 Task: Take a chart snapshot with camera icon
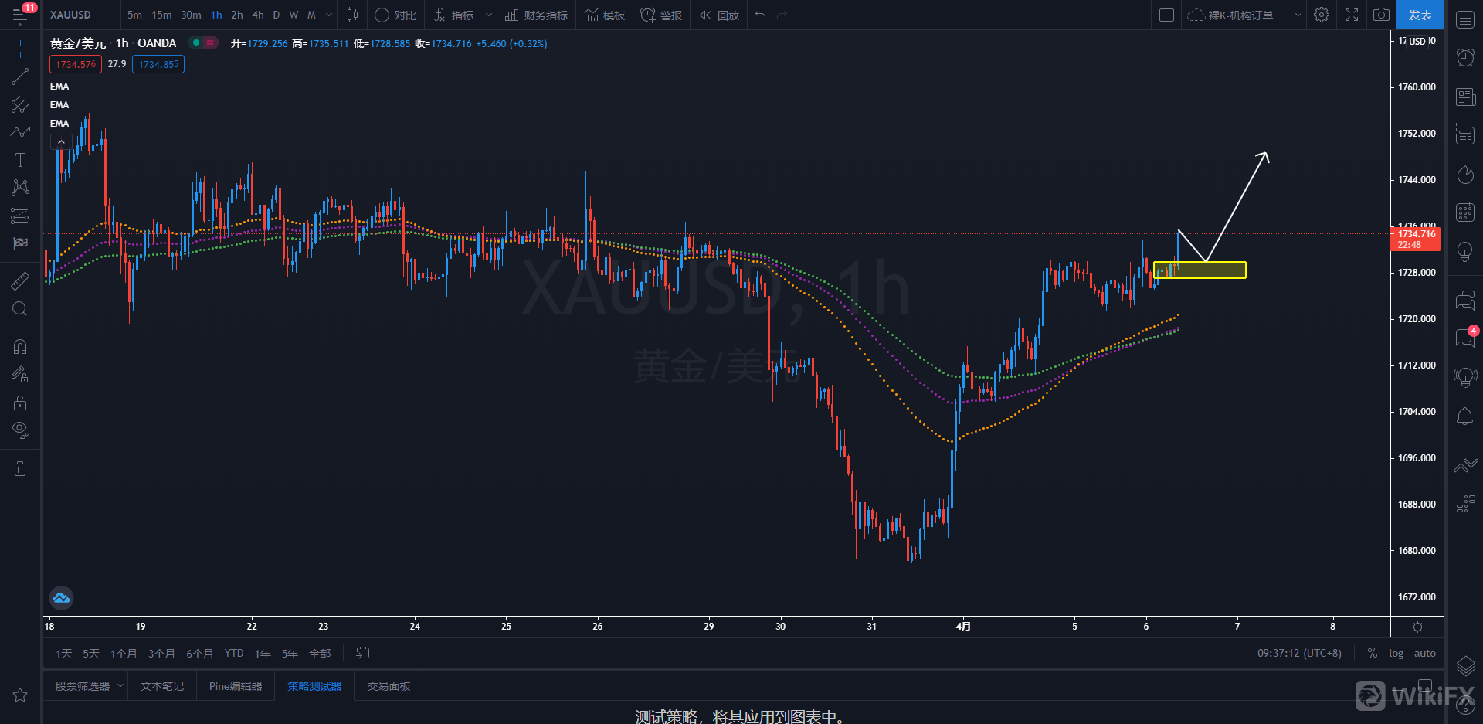(1381, 15)
